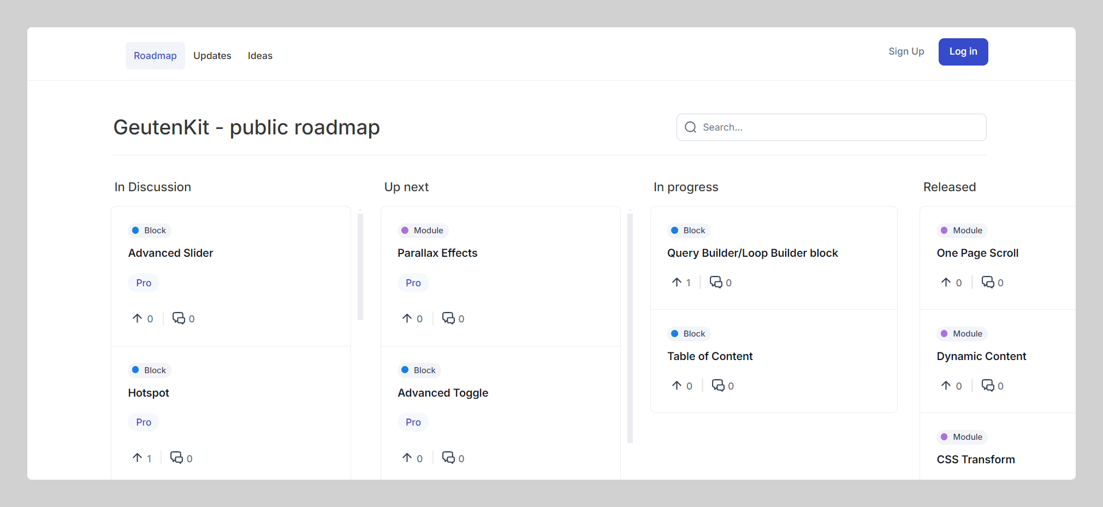The height and width of the screenshot is (507, 1103).
Task: Upvote the Hotspot block card
Action: coord(138,458)
